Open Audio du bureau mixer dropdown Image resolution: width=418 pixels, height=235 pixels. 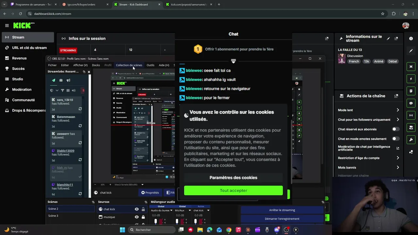[x=171, y=211]
